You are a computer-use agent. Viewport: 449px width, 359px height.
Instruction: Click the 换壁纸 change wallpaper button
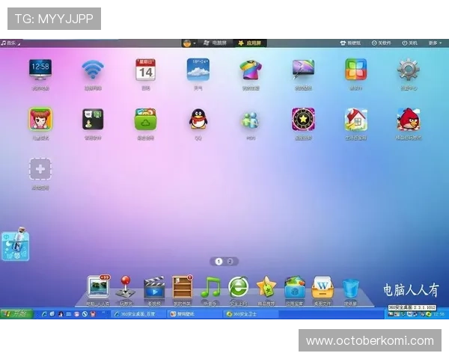(x=350, y=43)
